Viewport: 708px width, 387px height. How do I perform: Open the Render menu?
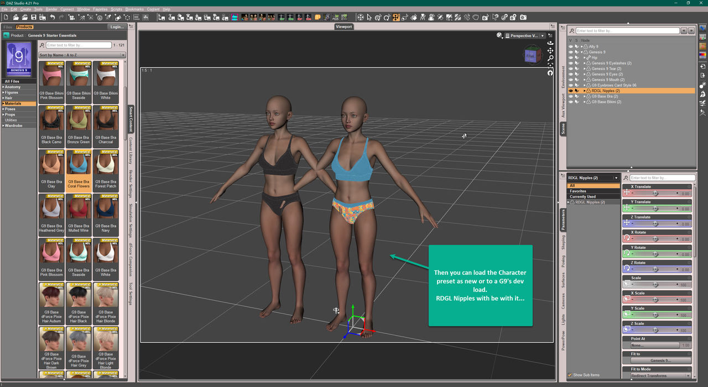[x=51, y=9]
